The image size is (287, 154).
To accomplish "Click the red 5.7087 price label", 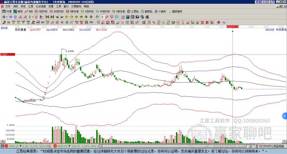I will 8,55.
